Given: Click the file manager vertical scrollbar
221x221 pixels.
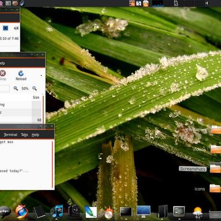Looking at the screenshot, I should 43,109.
